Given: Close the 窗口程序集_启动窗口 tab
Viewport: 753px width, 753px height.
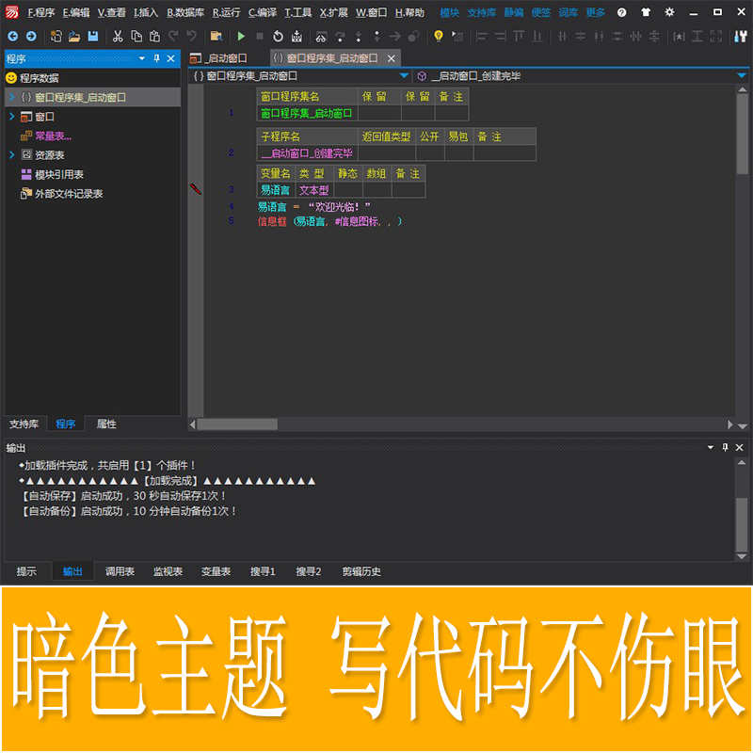Looking at the screenshot, I should click(392, 58).
